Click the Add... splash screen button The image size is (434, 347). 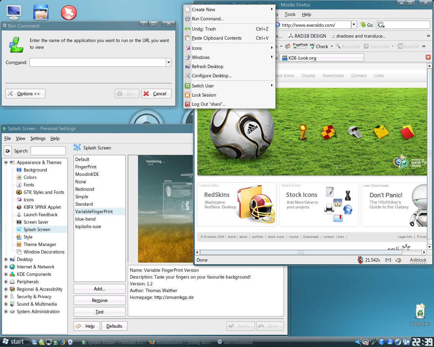(x=100, y=289)
